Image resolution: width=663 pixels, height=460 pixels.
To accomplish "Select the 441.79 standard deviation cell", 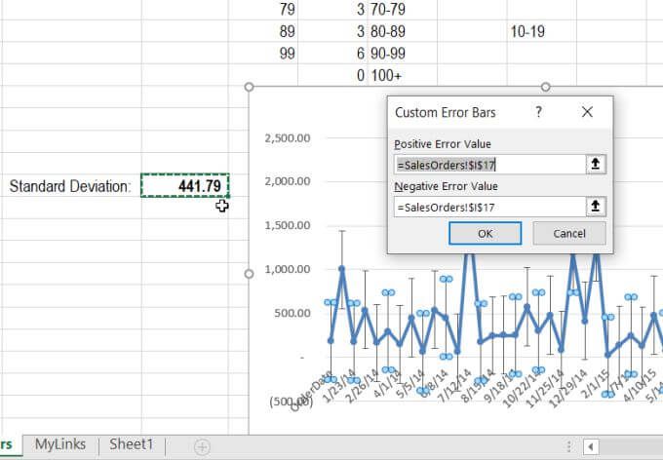I will (185, 185).
